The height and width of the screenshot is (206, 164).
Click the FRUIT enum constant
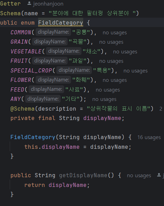(x=19, y=61)
